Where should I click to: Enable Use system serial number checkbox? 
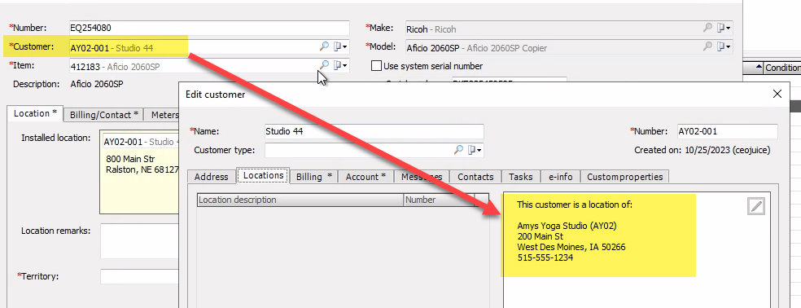click(376, 65)
